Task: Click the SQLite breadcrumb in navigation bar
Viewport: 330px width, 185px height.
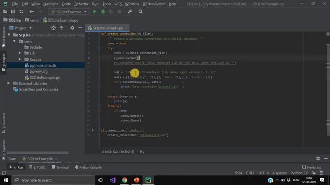Action: 12,20
